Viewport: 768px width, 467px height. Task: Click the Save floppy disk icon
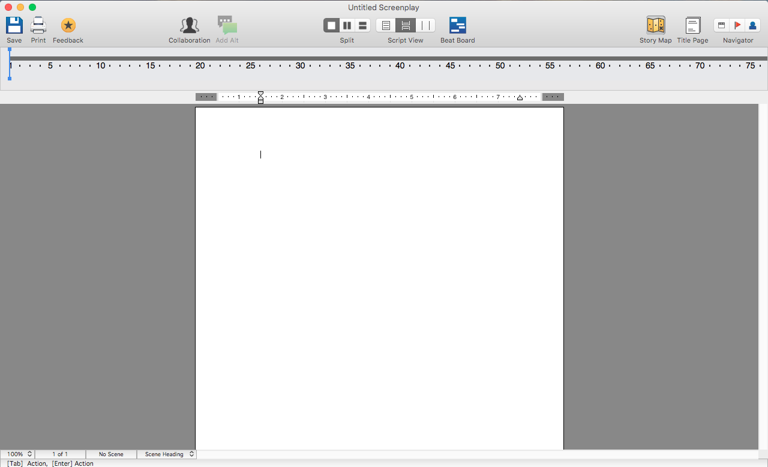pyautogui.click(x=14, y=25)
